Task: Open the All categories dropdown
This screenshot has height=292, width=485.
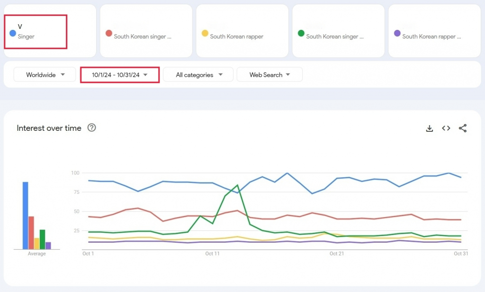Action: point(198,75)
